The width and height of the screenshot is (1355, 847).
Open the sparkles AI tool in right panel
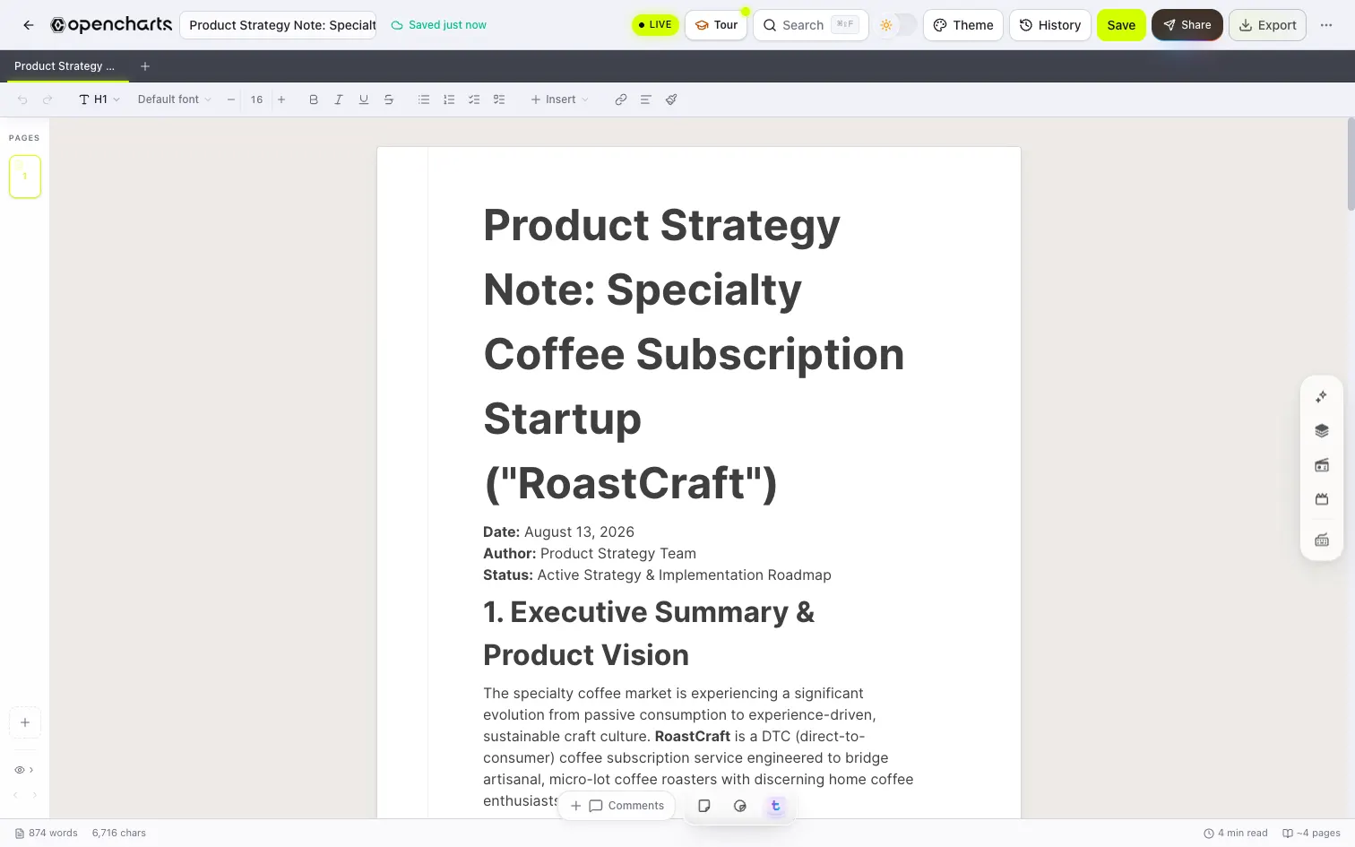pos(1321,397)
